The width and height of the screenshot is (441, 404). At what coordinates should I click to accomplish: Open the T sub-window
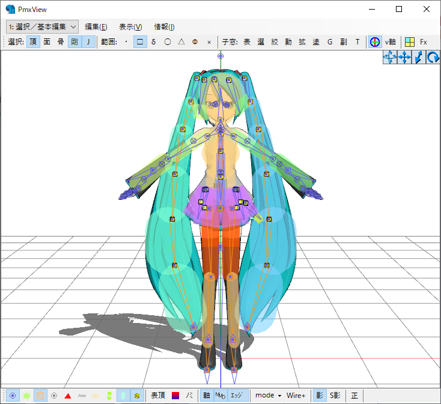pos(357,42)
